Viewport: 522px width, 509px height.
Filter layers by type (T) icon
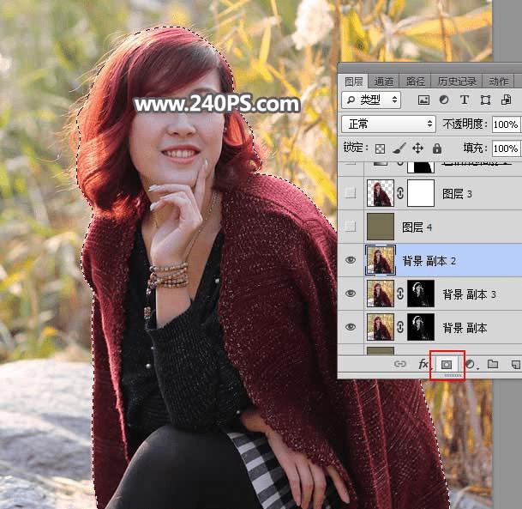[464, 100]
